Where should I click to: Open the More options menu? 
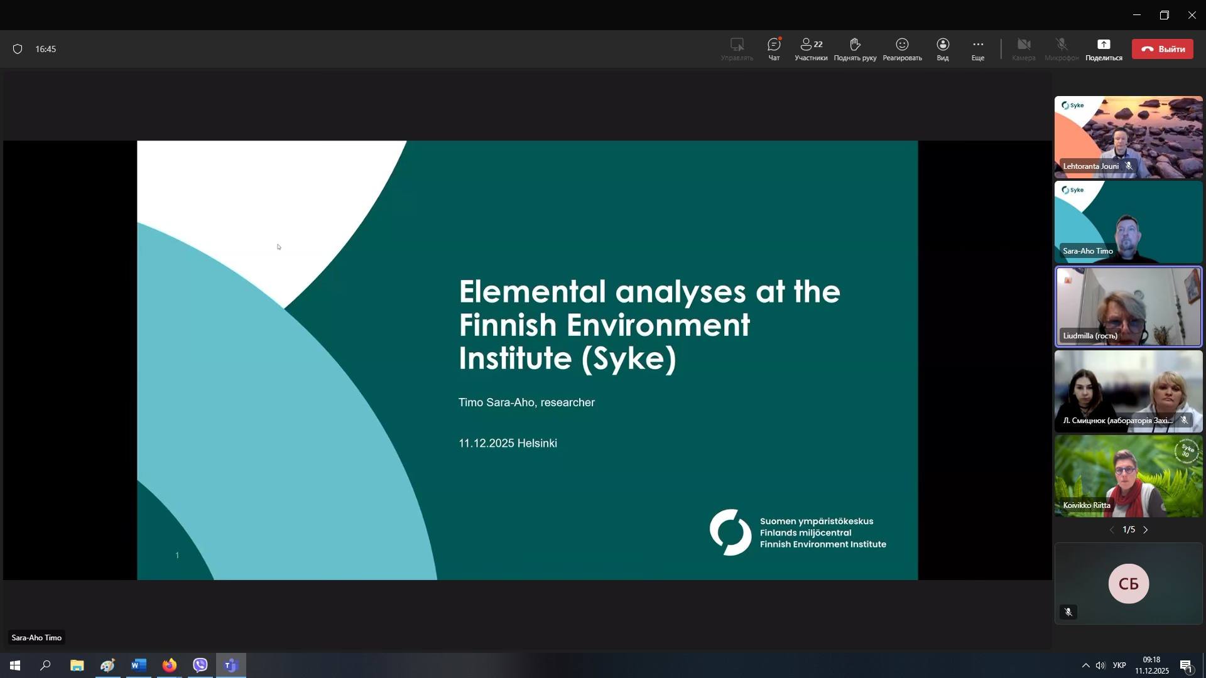(977, 49)
